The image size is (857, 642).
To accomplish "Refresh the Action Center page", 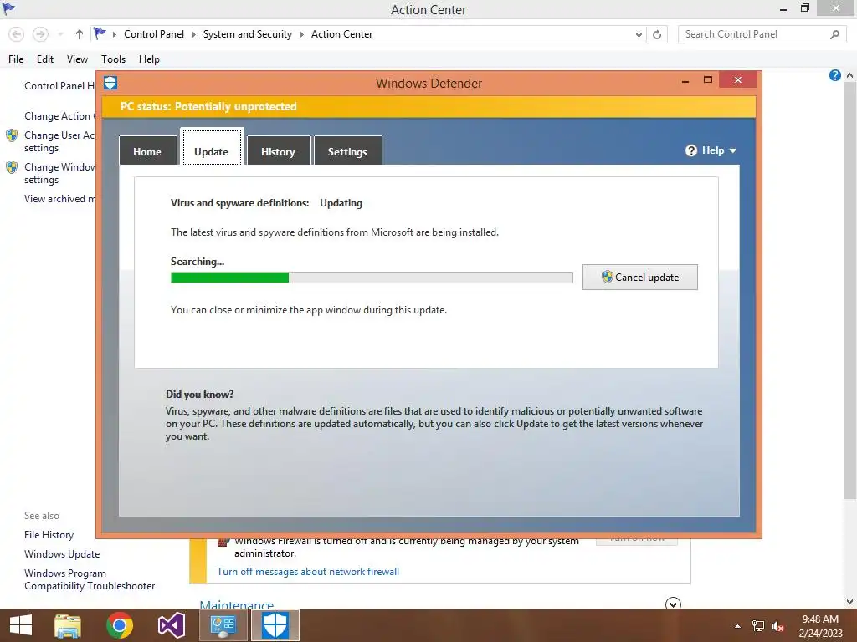I will (x=657, y=34).
